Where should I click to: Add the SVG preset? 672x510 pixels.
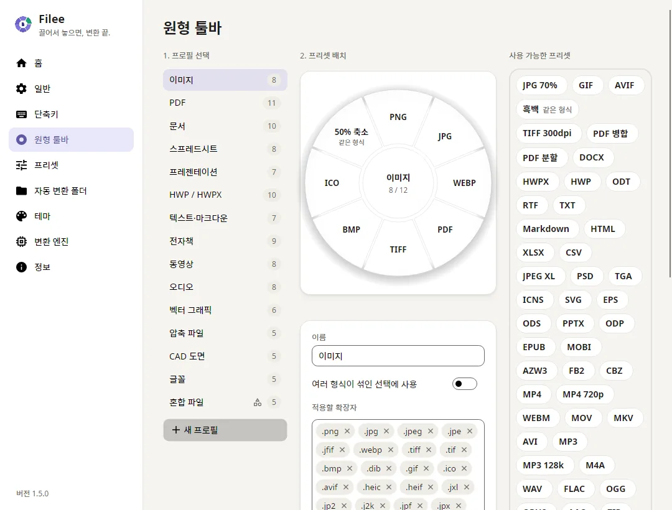point(574,300)
